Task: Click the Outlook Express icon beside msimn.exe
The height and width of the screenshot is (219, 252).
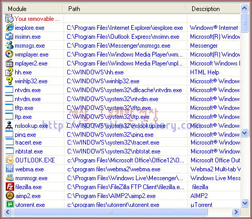Action: [9, 37]
